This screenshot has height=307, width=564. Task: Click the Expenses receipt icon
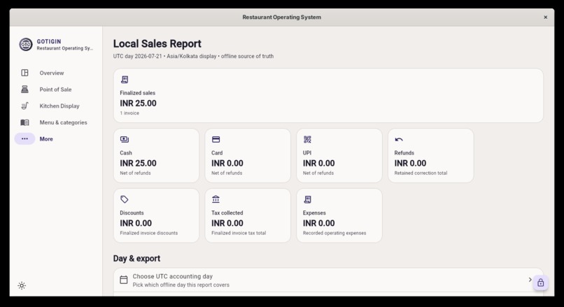307,199
